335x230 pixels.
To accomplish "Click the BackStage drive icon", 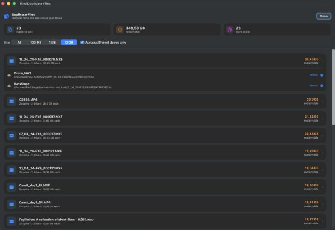I will [x=9, y=85].
